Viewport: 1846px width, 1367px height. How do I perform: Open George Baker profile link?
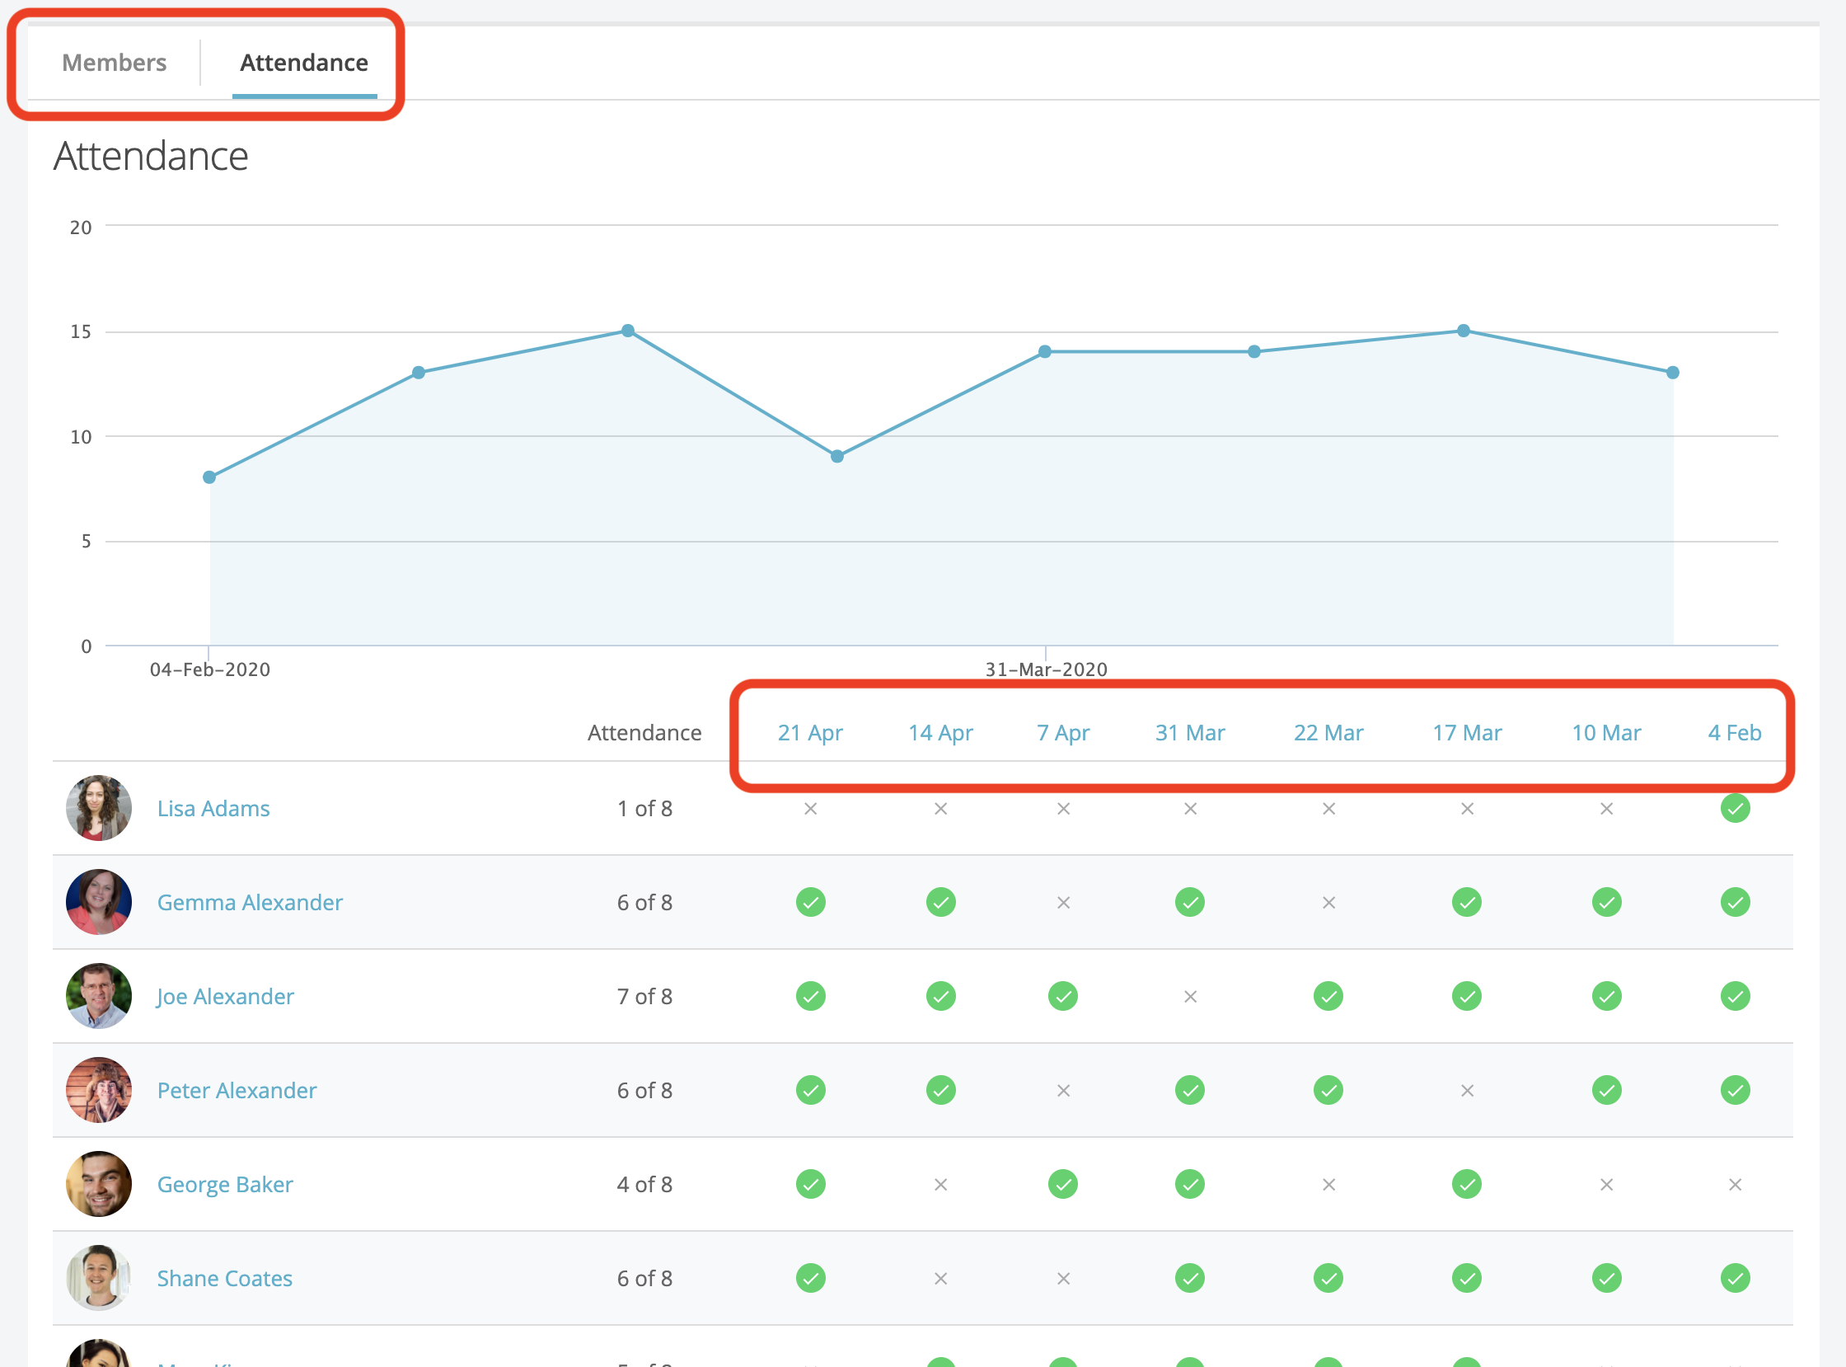click(x=225, y=1184)
